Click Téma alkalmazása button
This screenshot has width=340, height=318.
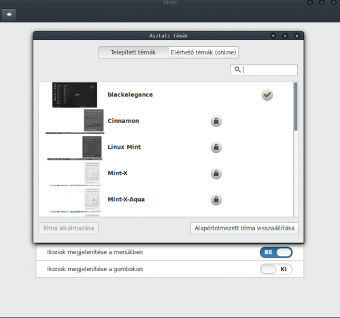pos(69,228)
